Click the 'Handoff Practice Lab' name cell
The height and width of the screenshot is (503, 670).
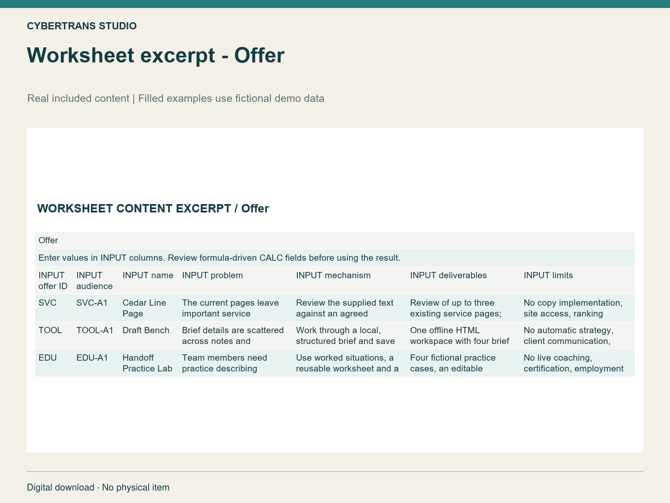(x=149, y=363)
